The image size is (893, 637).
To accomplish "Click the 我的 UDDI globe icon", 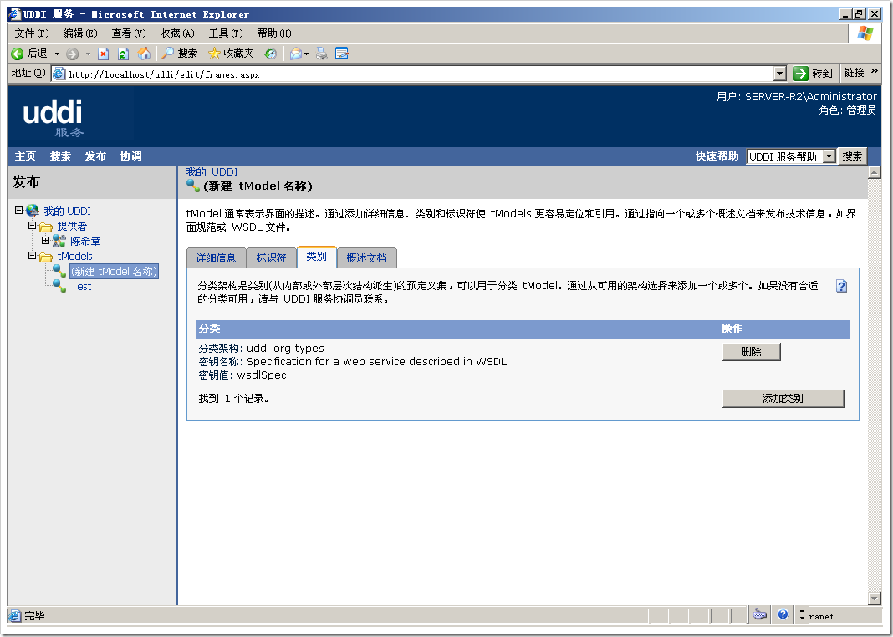I will click(33, 211).
